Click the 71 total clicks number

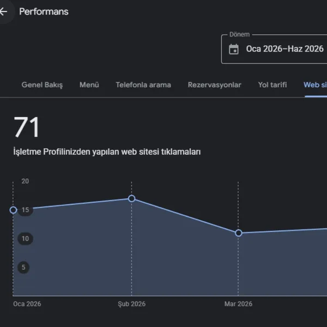(27, 127)
